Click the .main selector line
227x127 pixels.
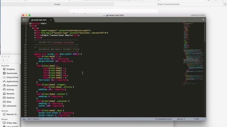(x=50, y=110)
